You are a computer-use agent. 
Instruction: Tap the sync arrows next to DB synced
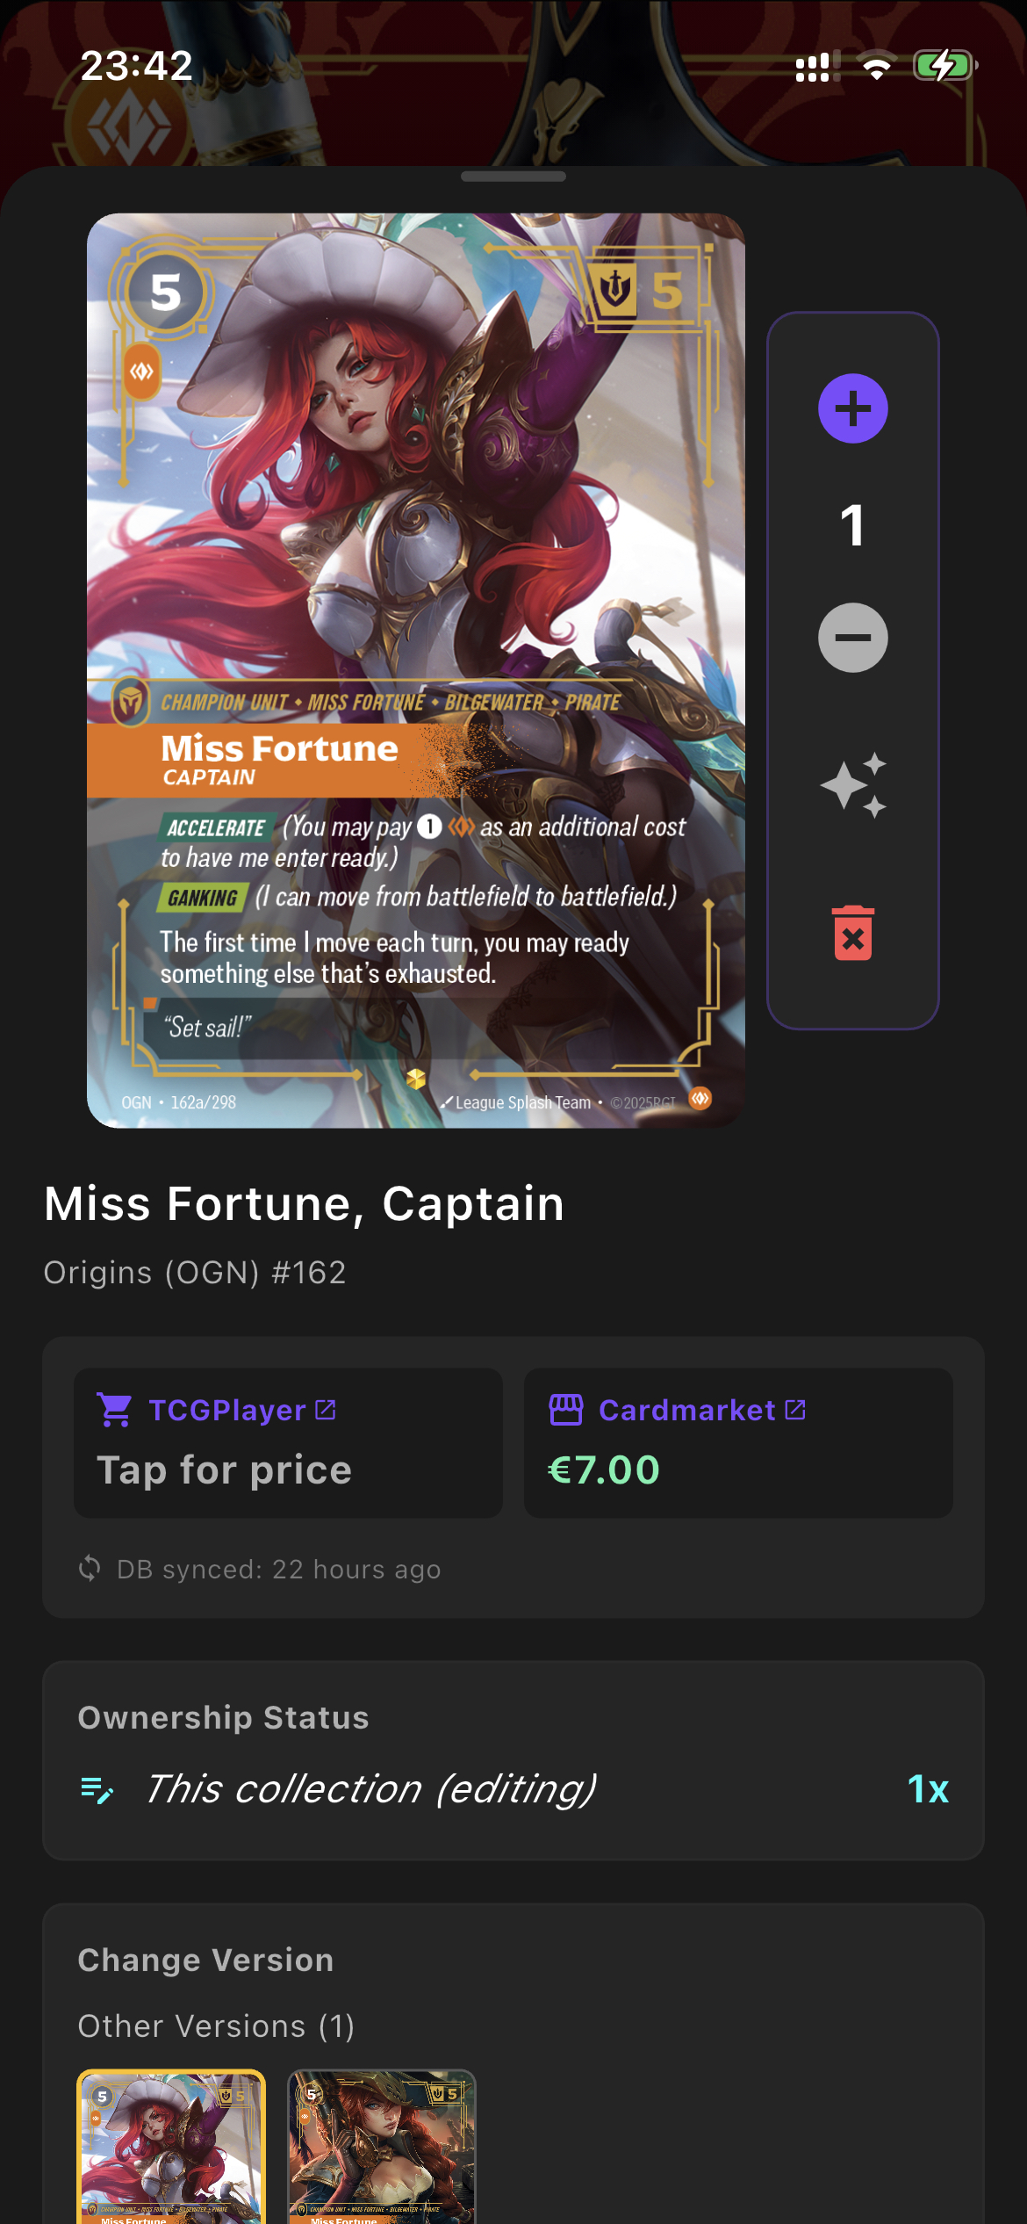click(90, 1569)
